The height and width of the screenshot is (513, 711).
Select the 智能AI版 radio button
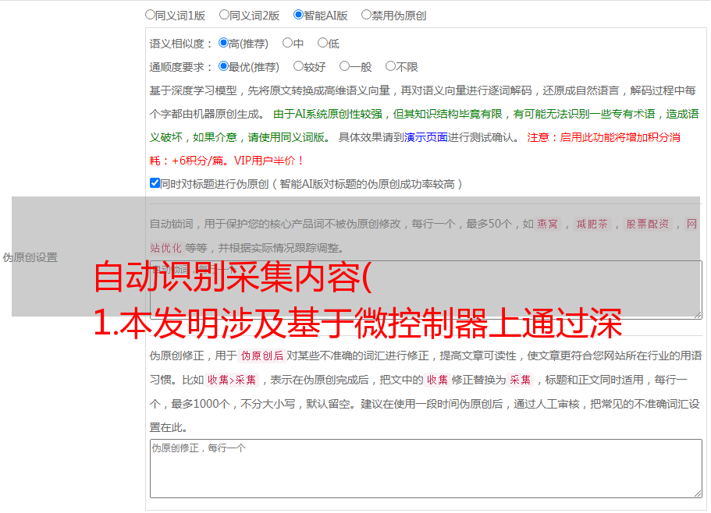[x=298, y=15]
